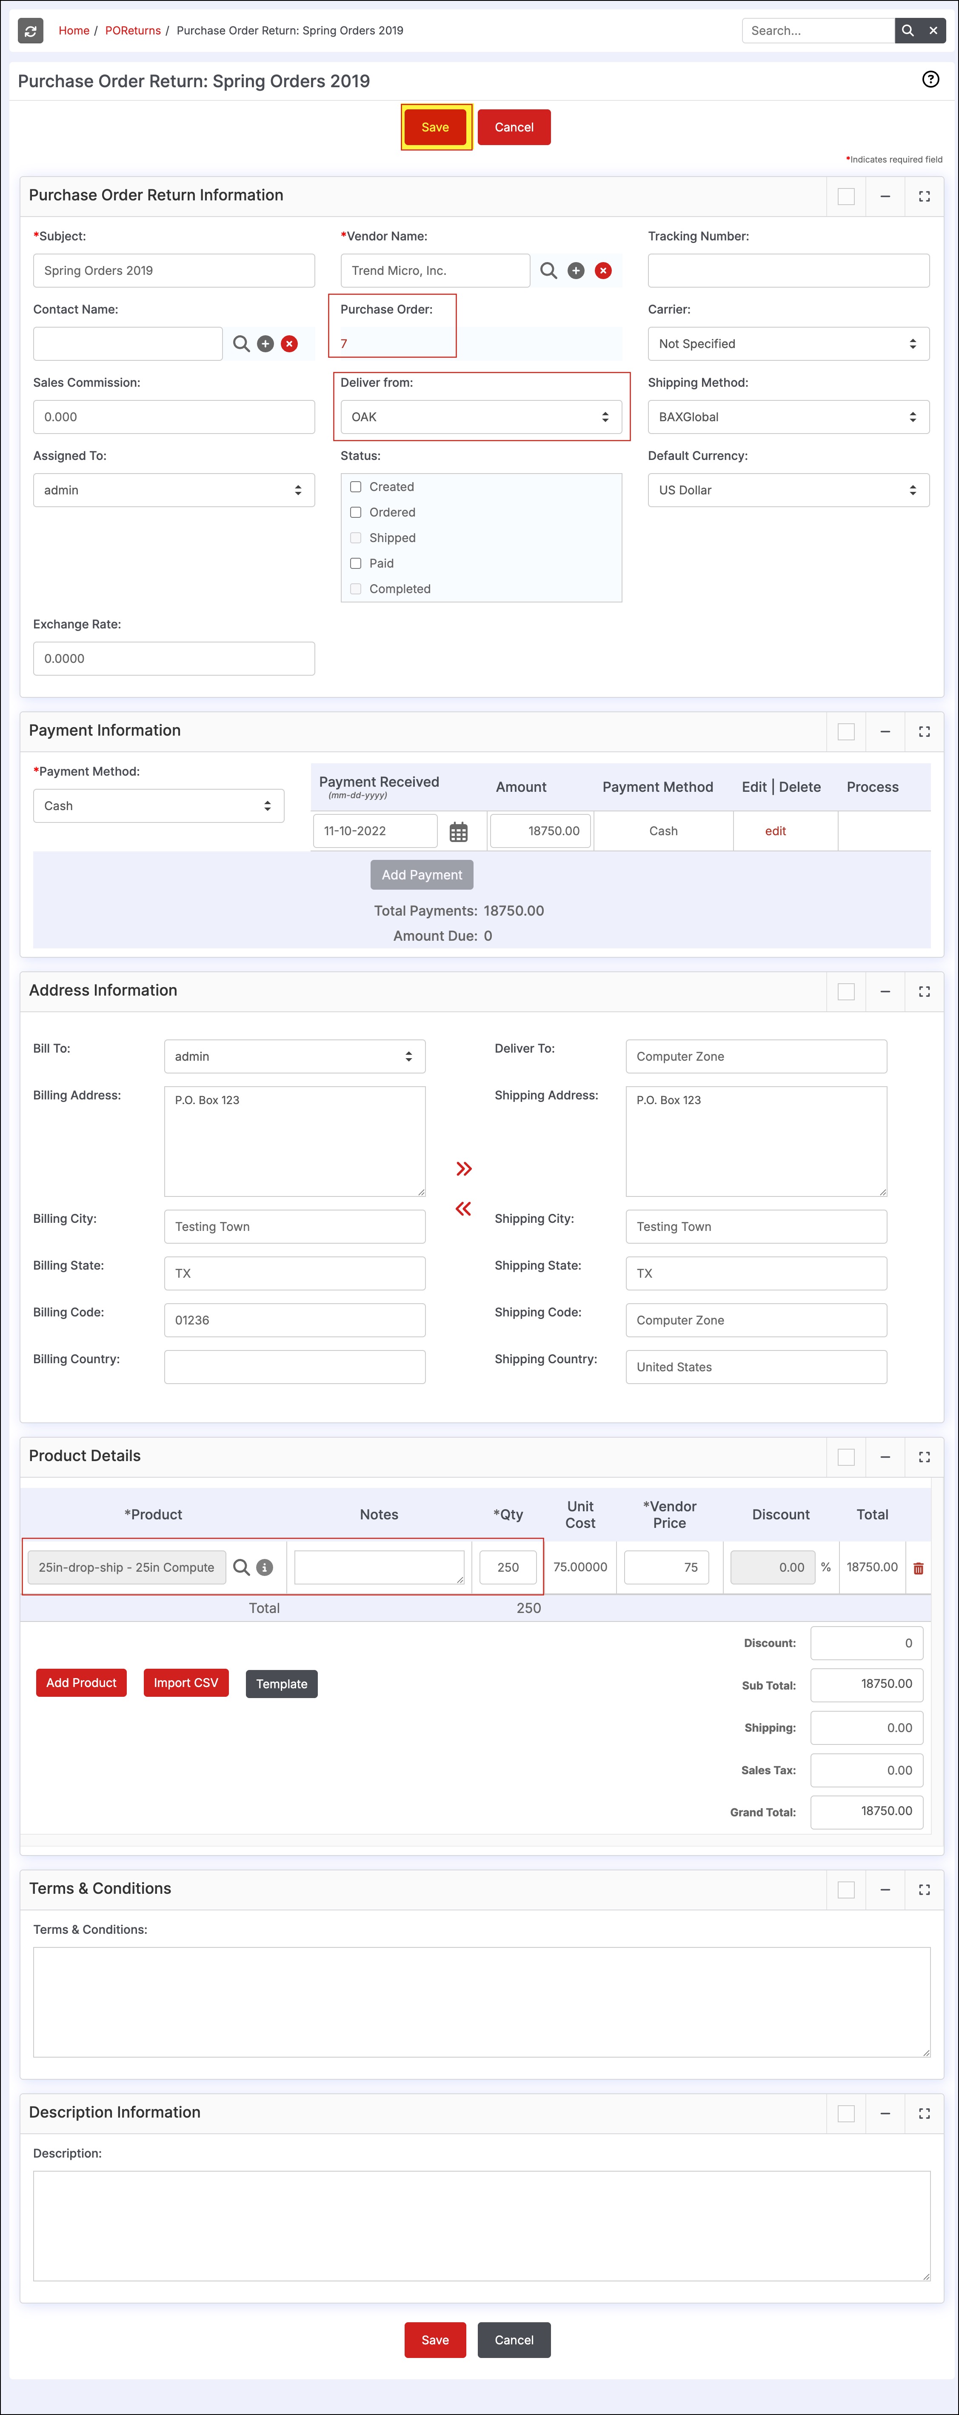Click the top Save button
The height and width of the screenshot is (2415, 959).
pyautogui.click(x=435, y=128)
